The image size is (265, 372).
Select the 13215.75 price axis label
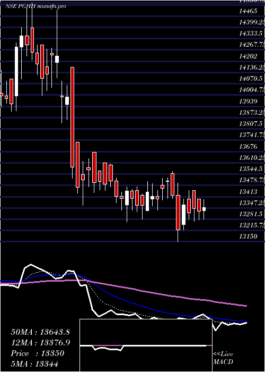(252, 225)
